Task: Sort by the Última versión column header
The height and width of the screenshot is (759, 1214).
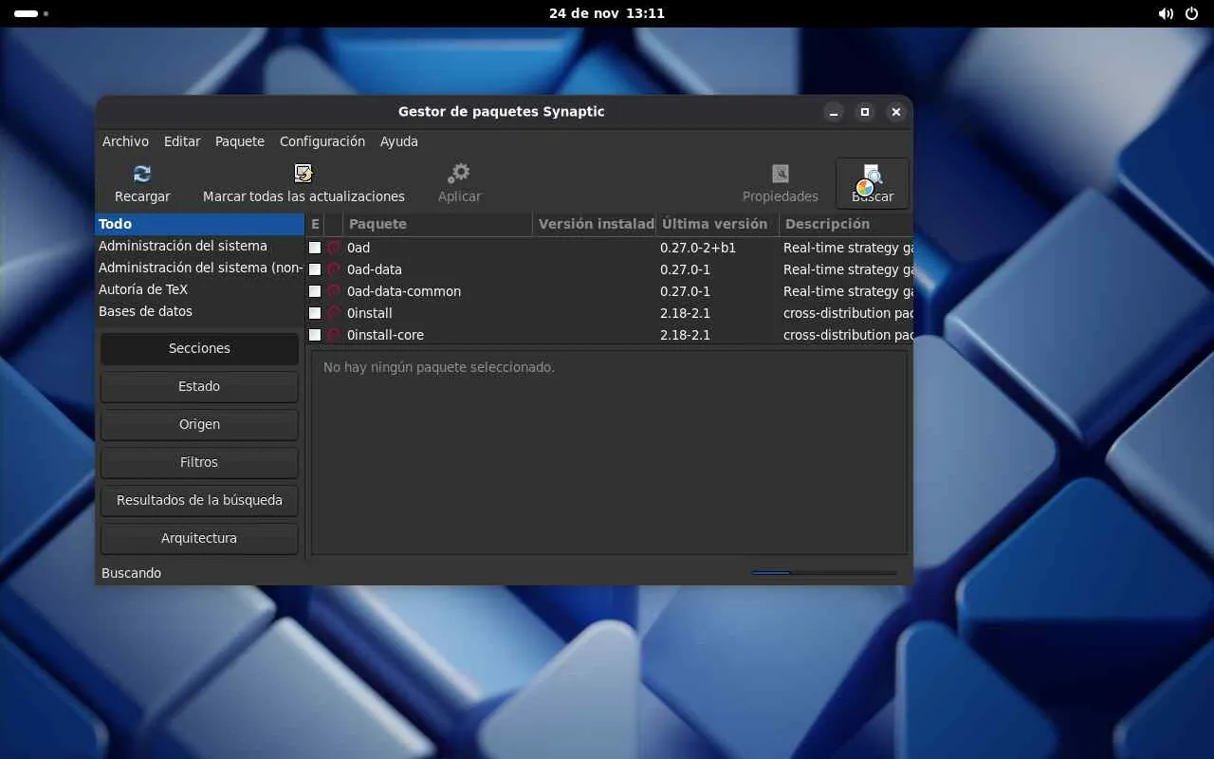Action: tap(717, 224)
